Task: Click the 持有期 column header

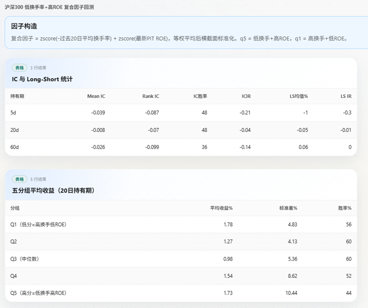Action: (x=17, y=96)
